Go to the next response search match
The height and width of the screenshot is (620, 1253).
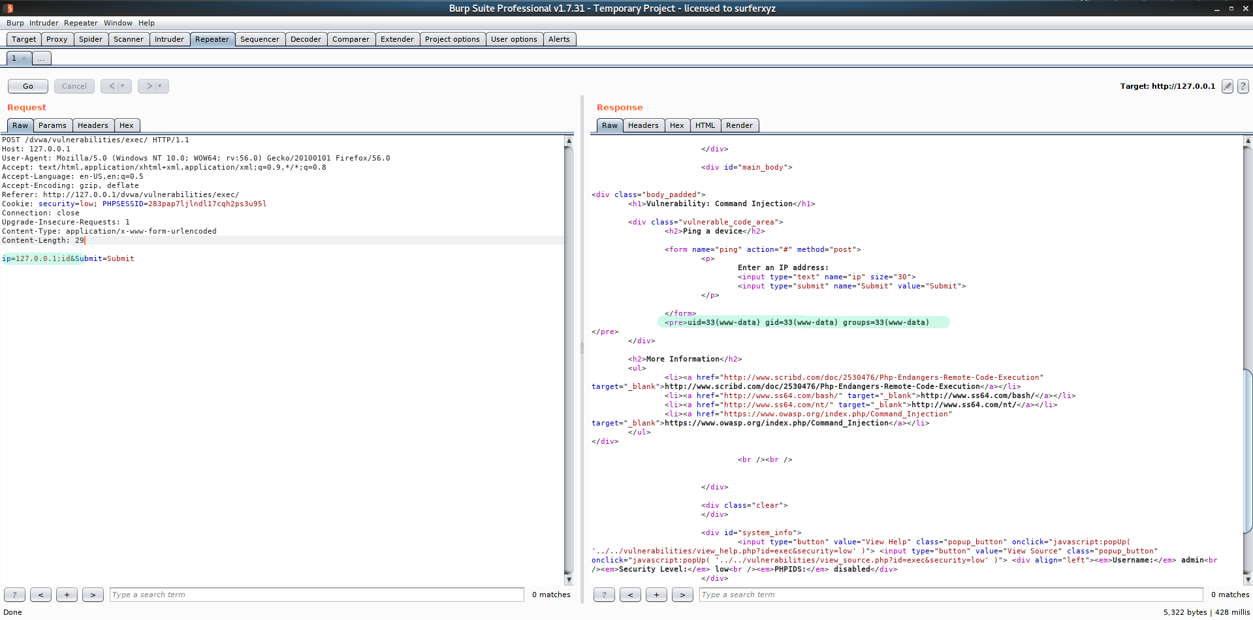[x=682, y=595]
